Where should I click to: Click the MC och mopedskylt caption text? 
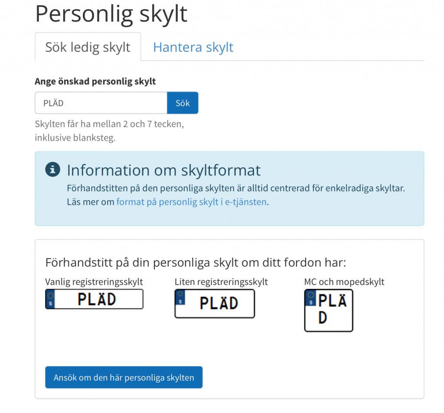pos(344,282)
